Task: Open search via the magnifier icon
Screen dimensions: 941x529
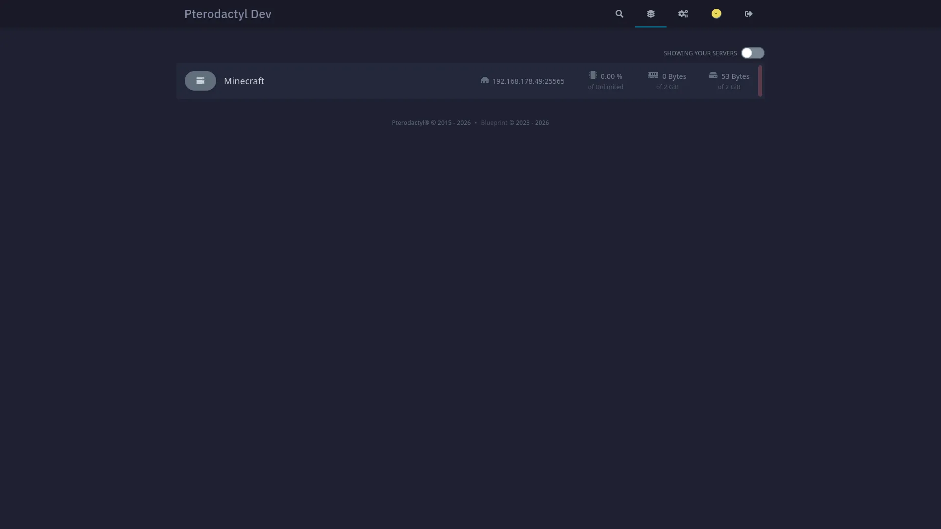Action: click(x=619, y=14)
